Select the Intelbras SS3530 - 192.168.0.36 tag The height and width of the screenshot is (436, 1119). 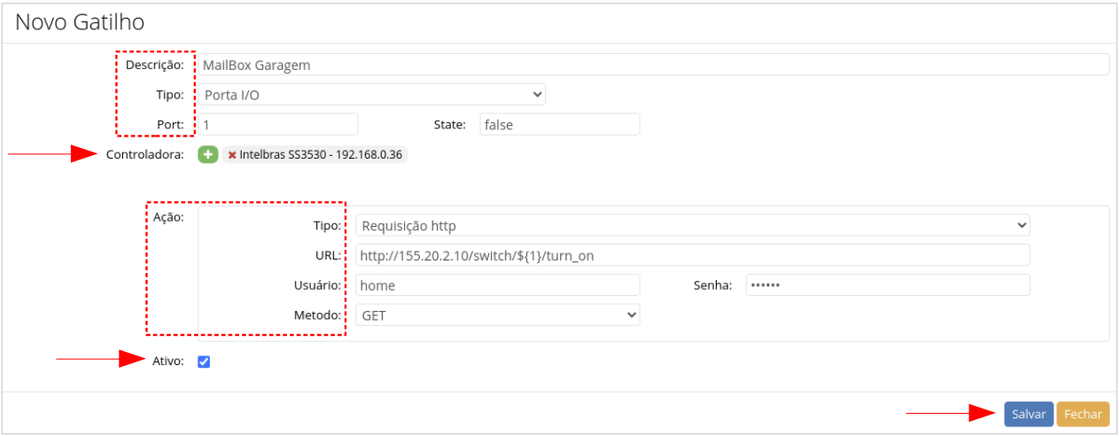coord(321,155)
